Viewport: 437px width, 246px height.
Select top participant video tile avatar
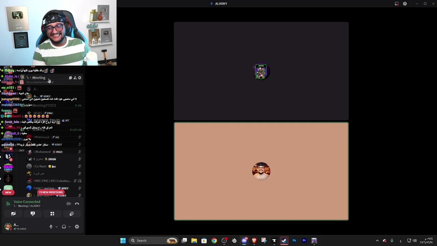click(x=261, y=71)
